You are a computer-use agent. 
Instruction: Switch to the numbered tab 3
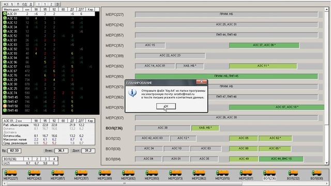pyautogui.click(x=57, y=4)
